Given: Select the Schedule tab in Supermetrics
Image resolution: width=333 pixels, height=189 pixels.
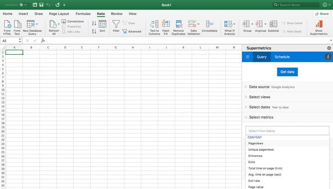Looking at the screenshot, I should pyautogui.click(x=282, y=57).
